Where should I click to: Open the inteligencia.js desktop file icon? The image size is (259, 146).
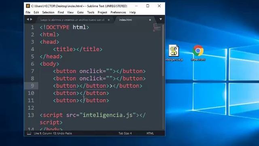[x=174, y=51]
